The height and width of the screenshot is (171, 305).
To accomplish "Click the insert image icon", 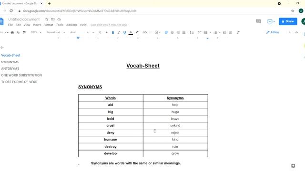I will tap(156, 32).
